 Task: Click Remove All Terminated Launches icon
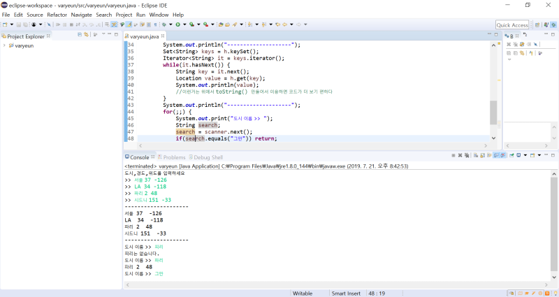[467, 155]
